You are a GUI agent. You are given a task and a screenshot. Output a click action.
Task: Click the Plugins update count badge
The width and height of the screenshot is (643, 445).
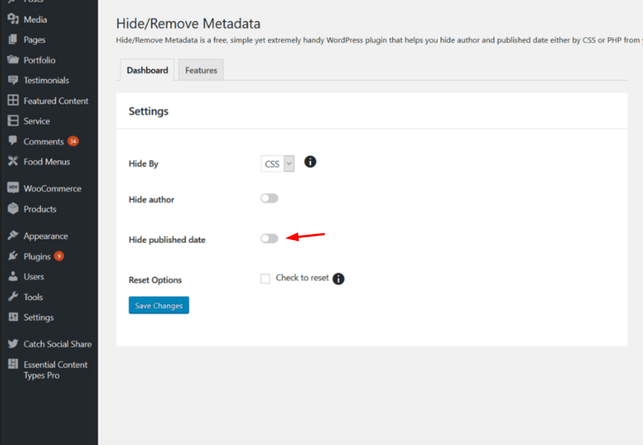59,256
